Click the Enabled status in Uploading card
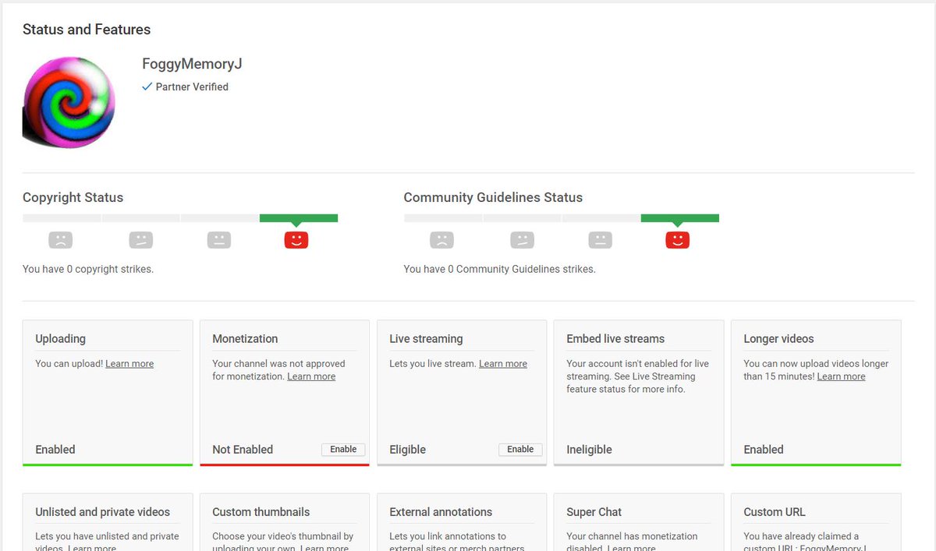 pos(55,450)
